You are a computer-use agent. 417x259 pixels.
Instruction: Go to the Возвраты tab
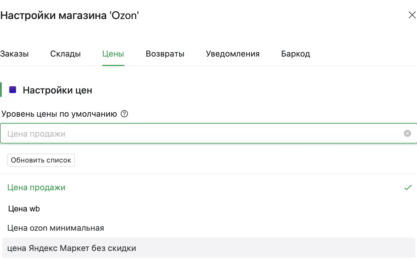165,54
